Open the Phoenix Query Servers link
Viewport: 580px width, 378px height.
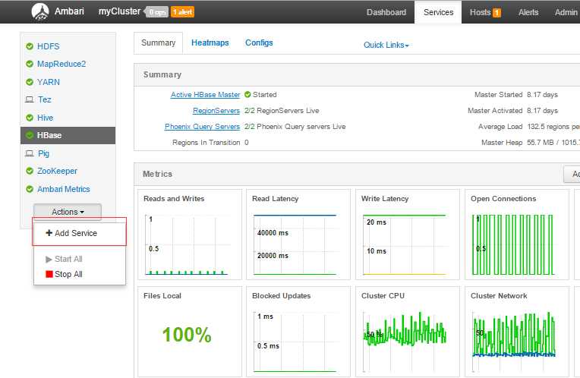(203, 127)
